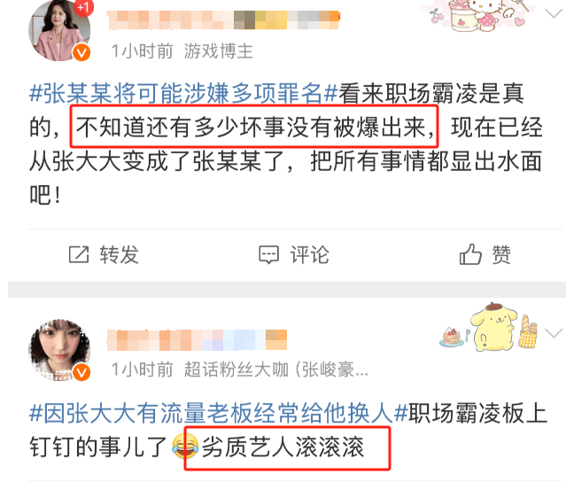The width and height of the screenshot is (566, 482).
Task: Open the second poster's avatar photo
Action: (59, 350)
